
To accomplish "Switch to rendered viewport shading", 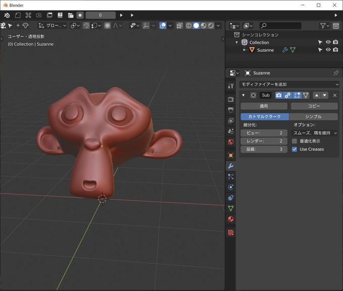I will [211, 26].
